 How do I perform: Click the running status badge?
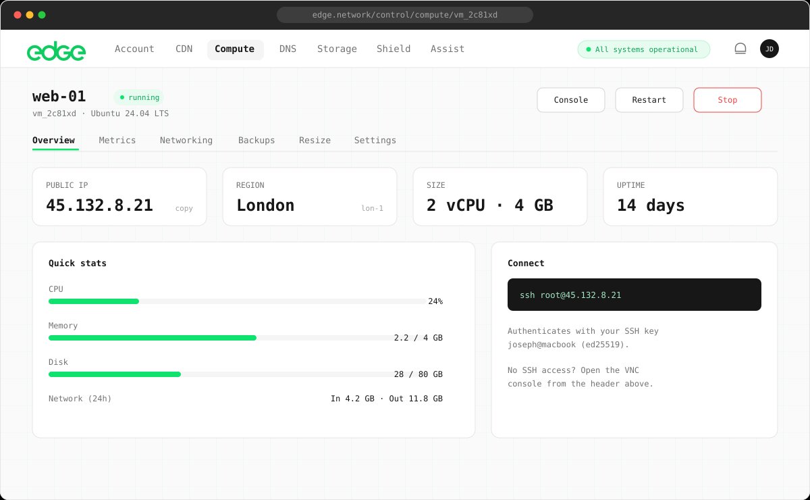tap(139, 97)
